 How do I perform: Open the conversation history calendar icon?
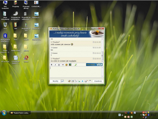[x=73, y=81]
